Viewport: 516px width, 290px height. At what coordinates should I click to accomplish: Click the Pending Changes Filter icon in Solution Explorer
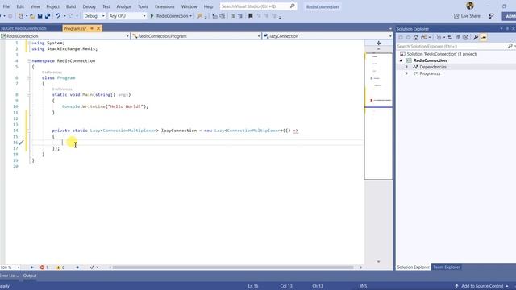439,38
